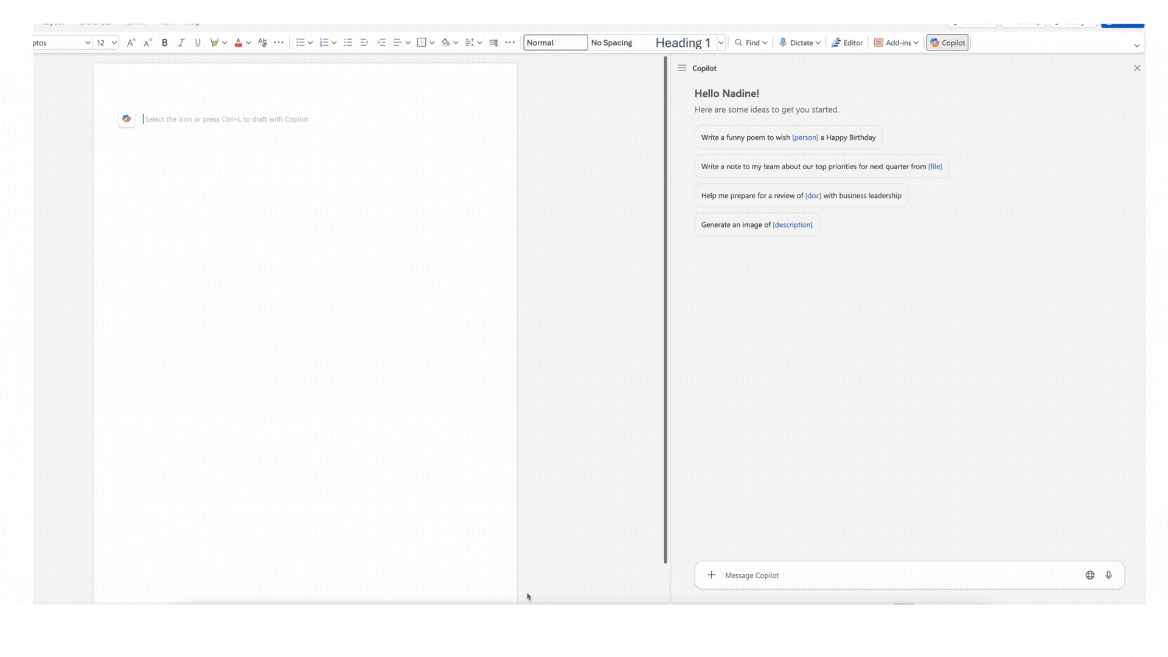Click the Editor button
Screen dimensions: 1168x657
coord(847,43)
